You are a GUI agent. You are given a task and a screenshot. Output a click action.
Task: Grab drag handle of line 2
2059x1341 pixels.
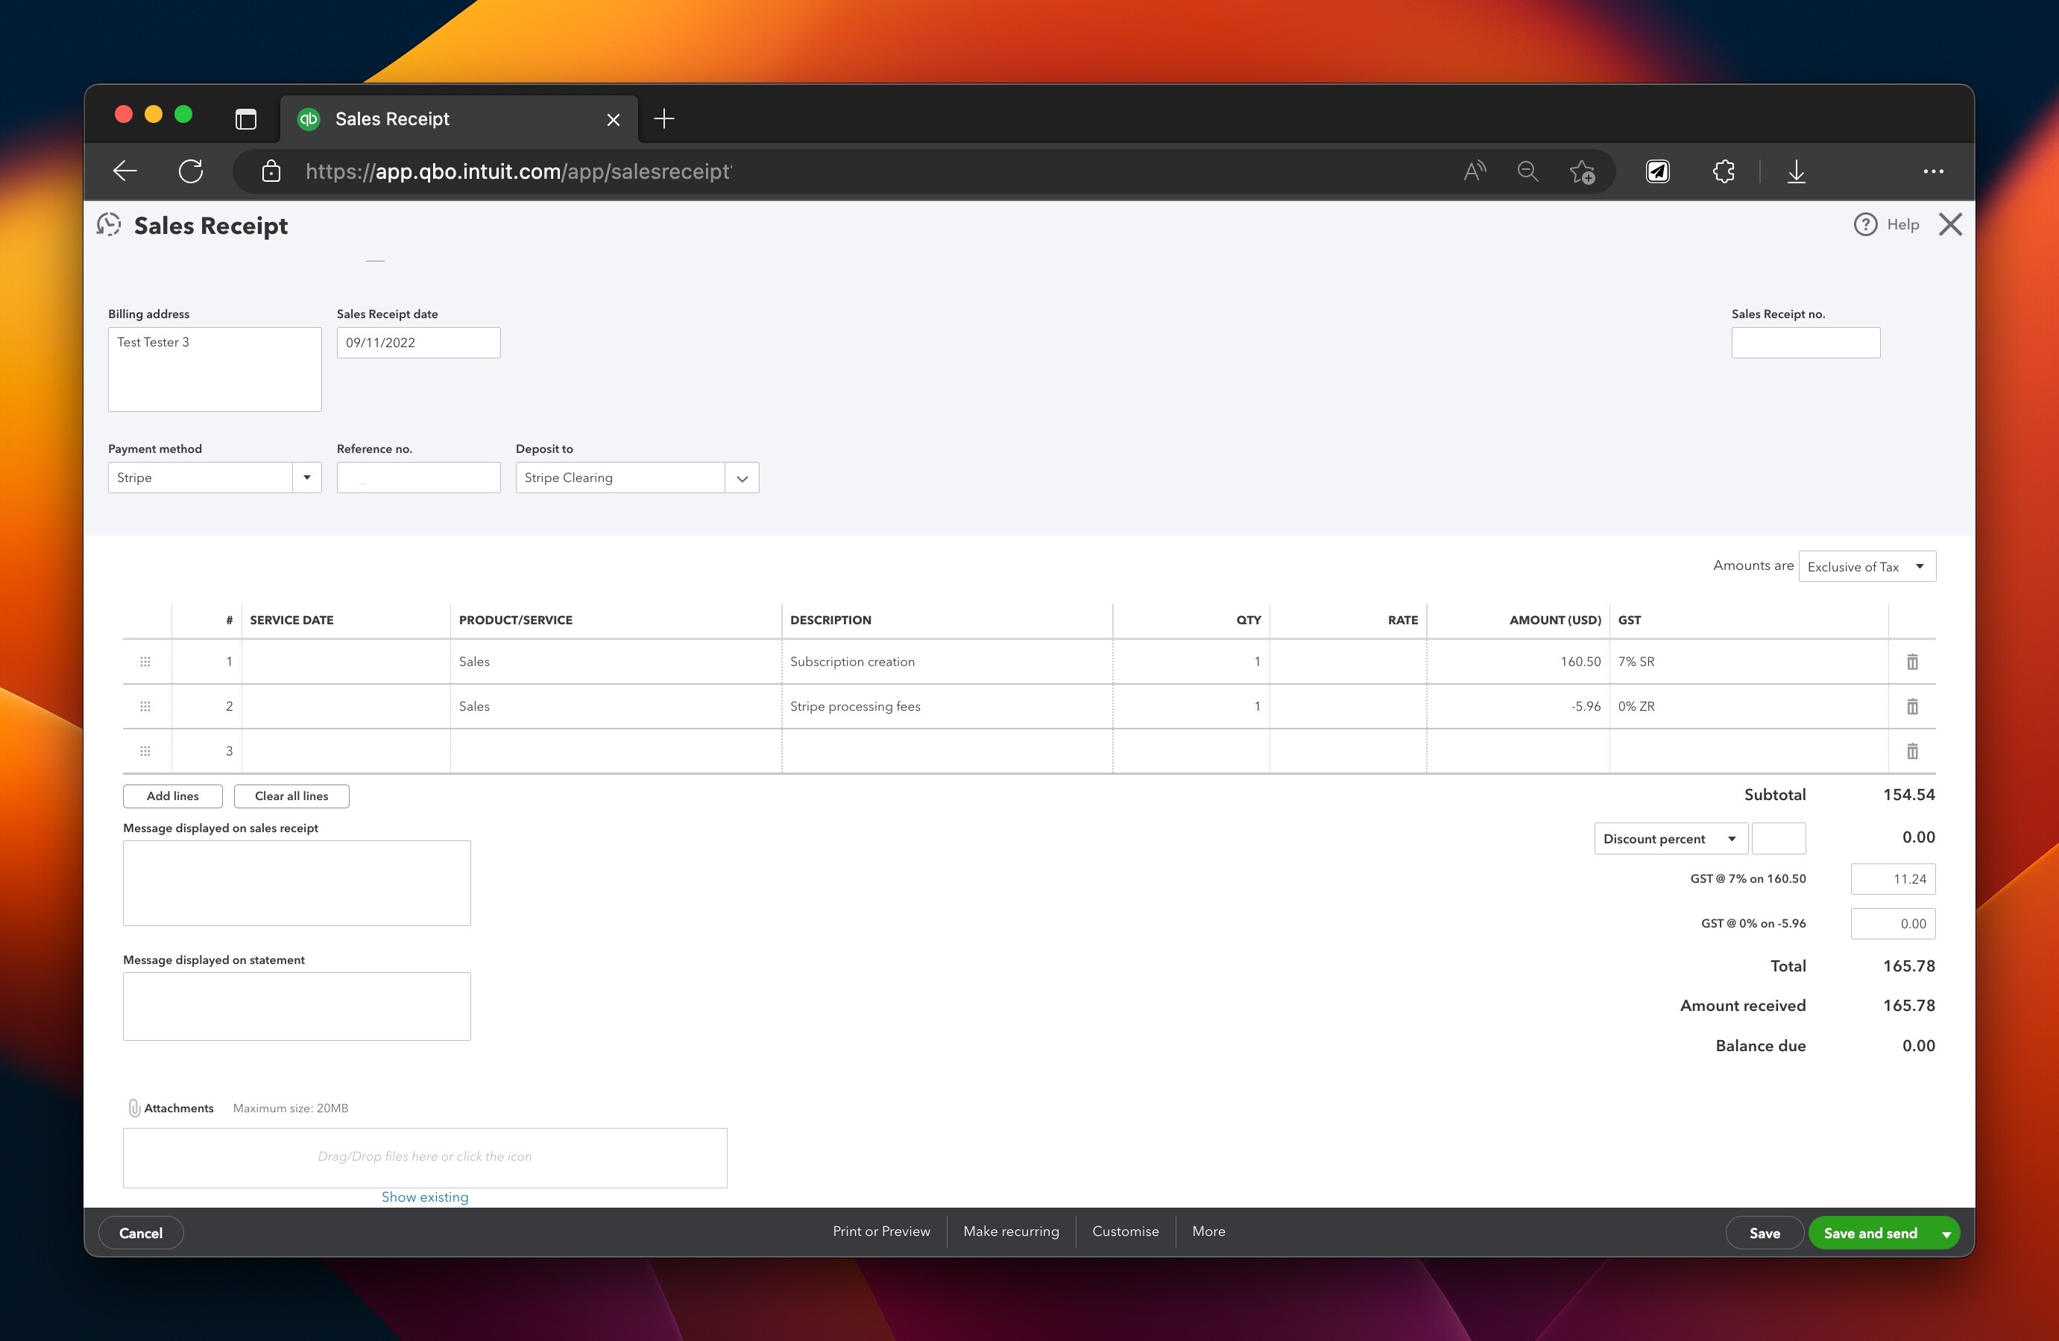(x=145, y=706)
